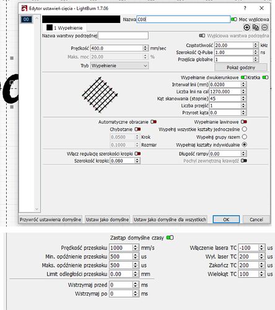Click the Pokaż godziny button
Viewport: 275px width, 310px height.
(241, 68)
